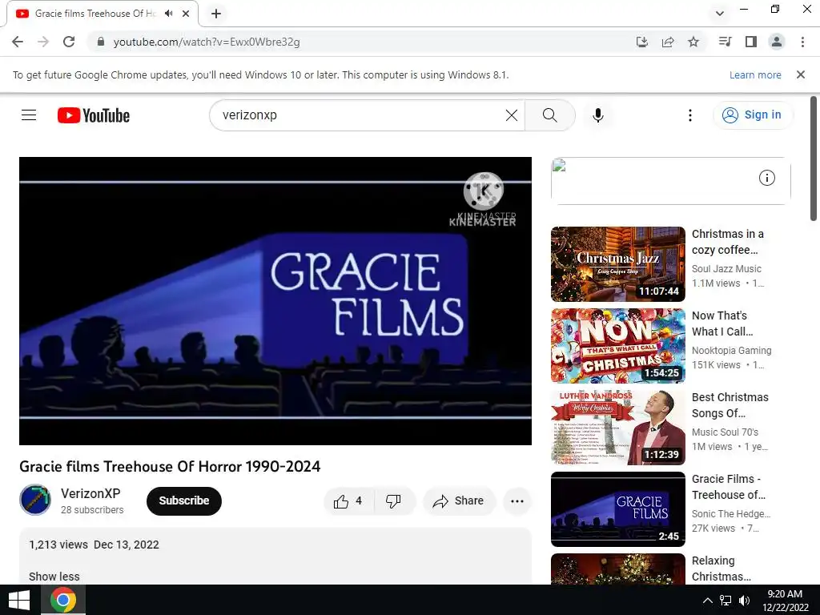Reload the current YouTube page
Screen dimensions: 820x615
click(x=69, y=42)
